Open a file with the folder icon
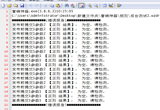160x110 pixels. (x=10, y=5)
